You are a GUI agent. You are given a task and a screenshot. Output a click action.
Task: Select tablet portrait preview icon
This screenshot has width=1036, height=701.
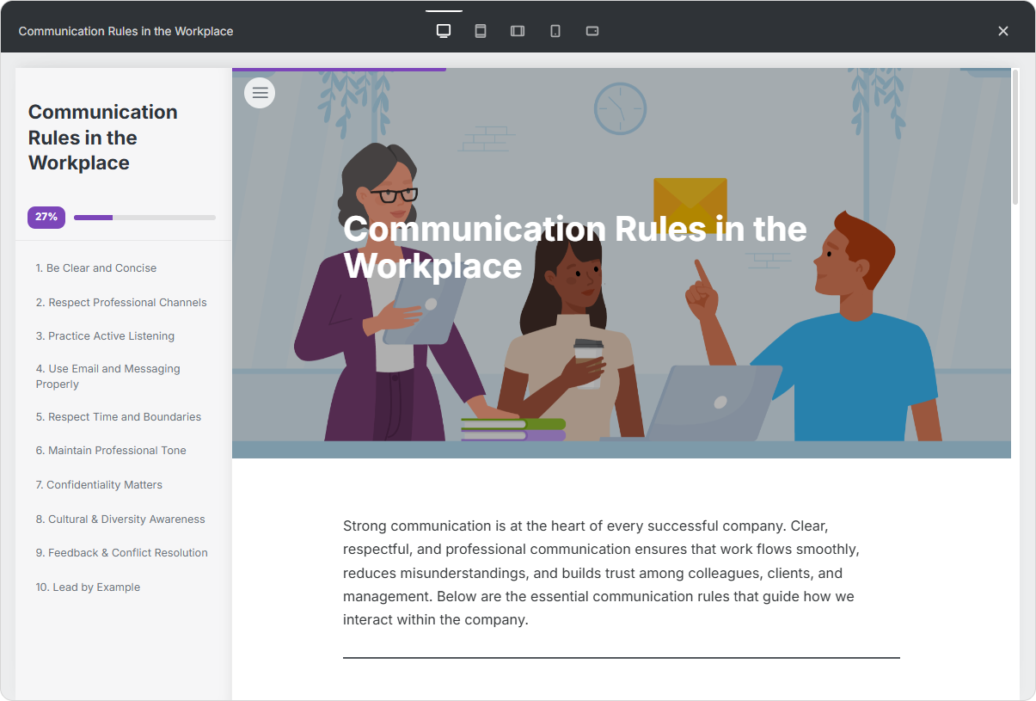coord(481,31)
